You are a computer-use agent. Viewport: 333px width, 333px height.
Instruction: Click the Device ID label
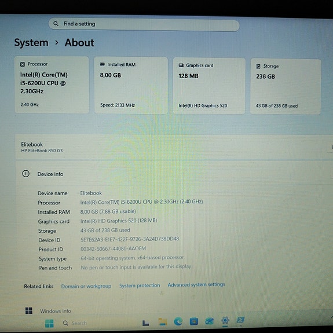49,240
